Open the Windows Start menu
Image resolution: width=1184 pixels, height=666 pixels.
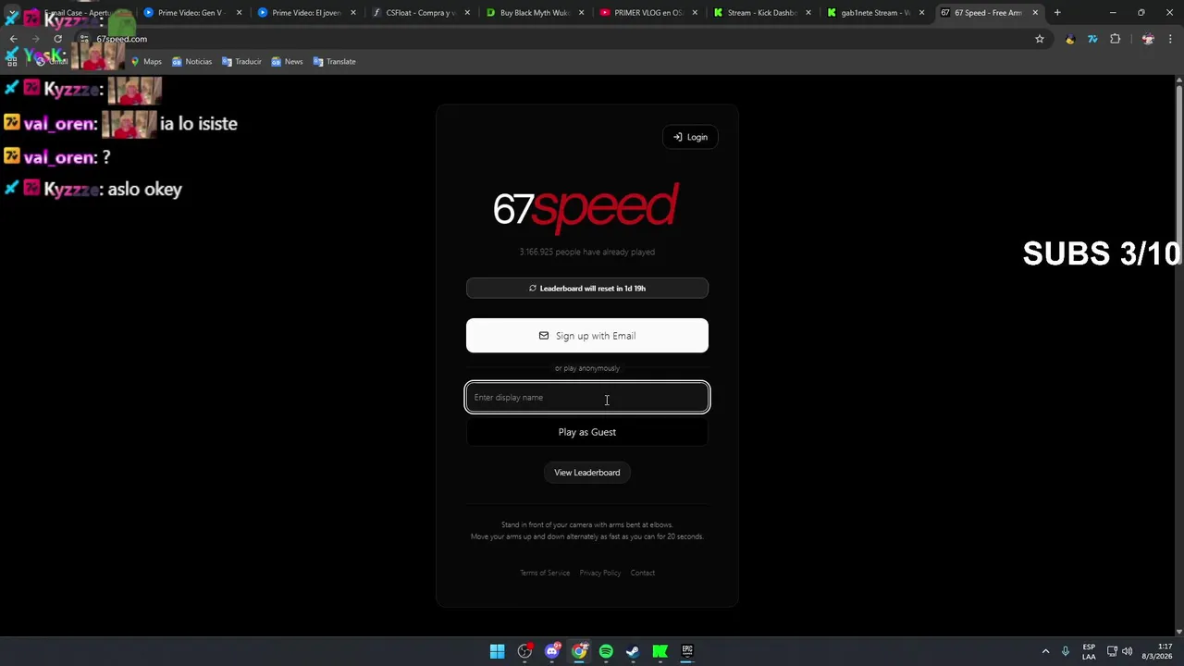coord(497,651)
